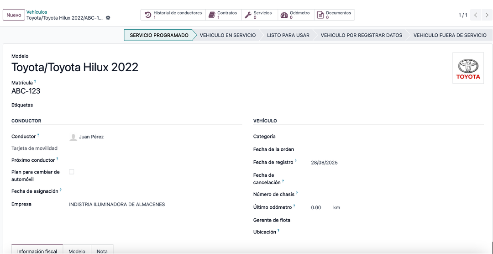Click the Categoría label
This screenshot has height=254, width=493.
pos(264,137)
